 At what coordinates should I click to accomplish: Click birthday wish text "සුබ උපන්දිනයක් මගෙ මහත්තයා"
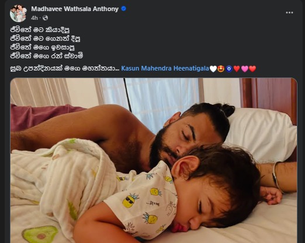pyautogui.click(x=65, y=69)
